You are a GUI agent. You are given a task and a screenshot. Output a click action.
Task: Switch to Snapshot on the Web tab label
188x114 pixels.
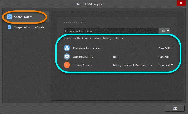29,27
